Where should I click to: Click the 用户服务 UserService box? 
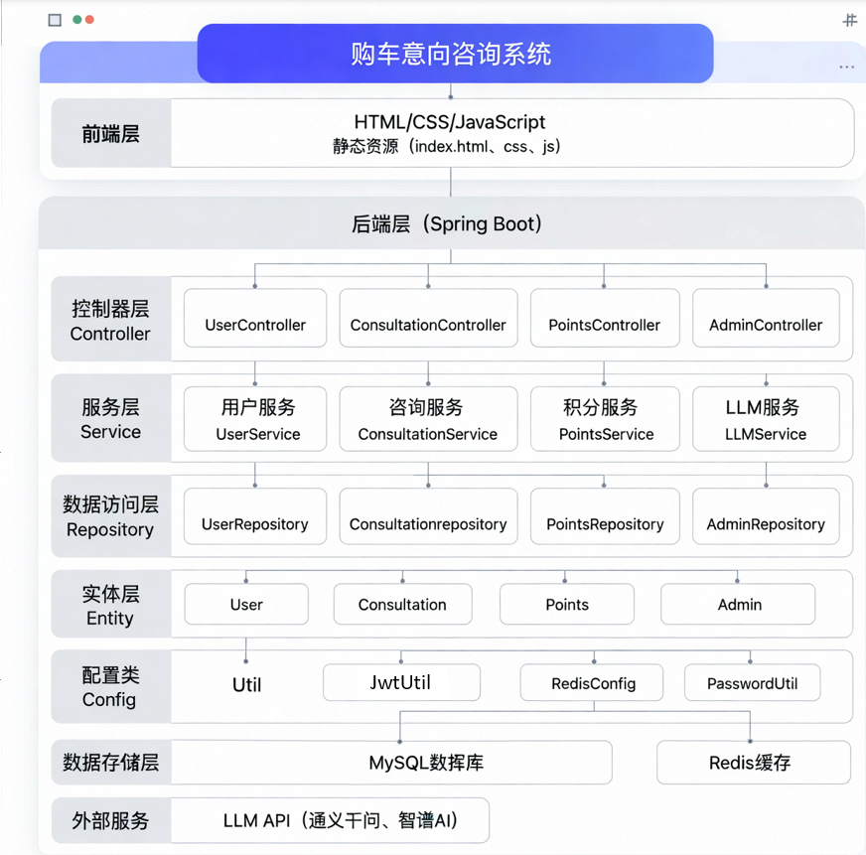click(255, 419)
